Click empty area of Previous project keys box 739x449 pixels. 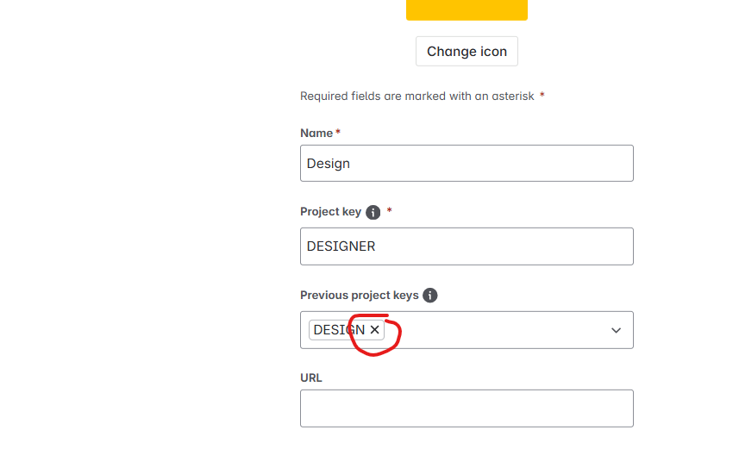(x=500, y=330)
